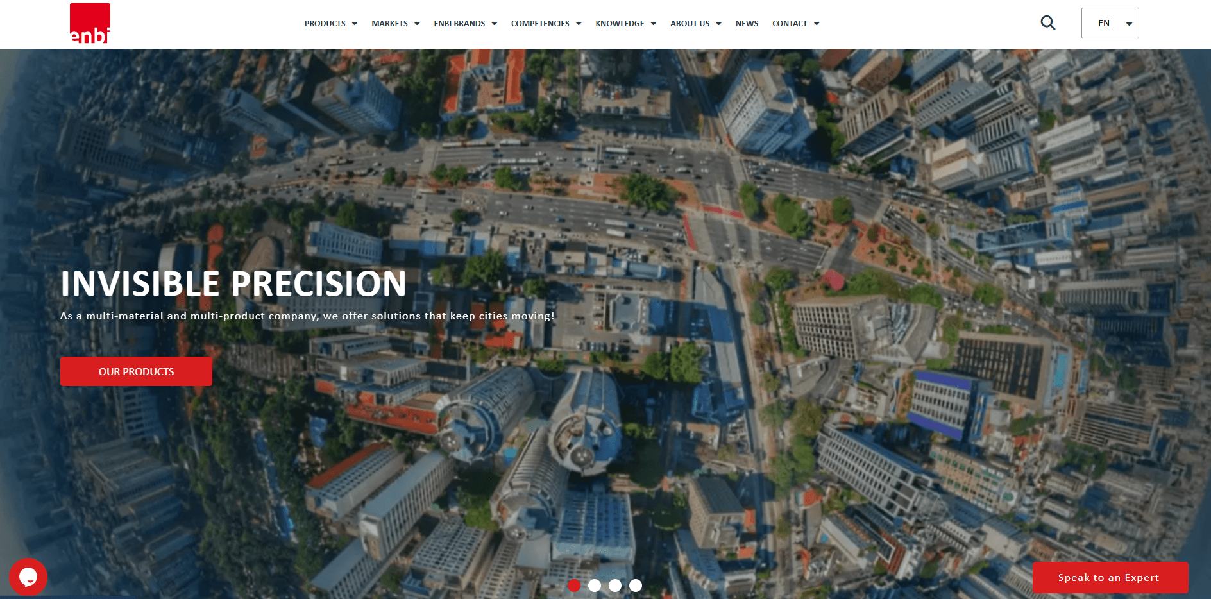Show the fourth carousel slide dot

[636, 586]
